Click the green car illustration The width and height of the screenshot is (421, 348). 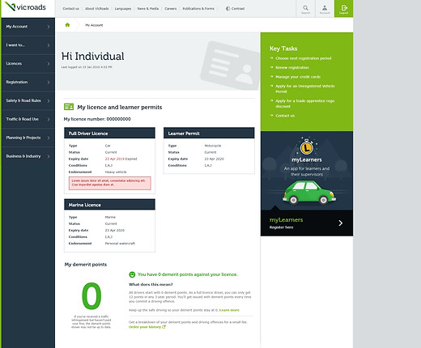(309, 192)
